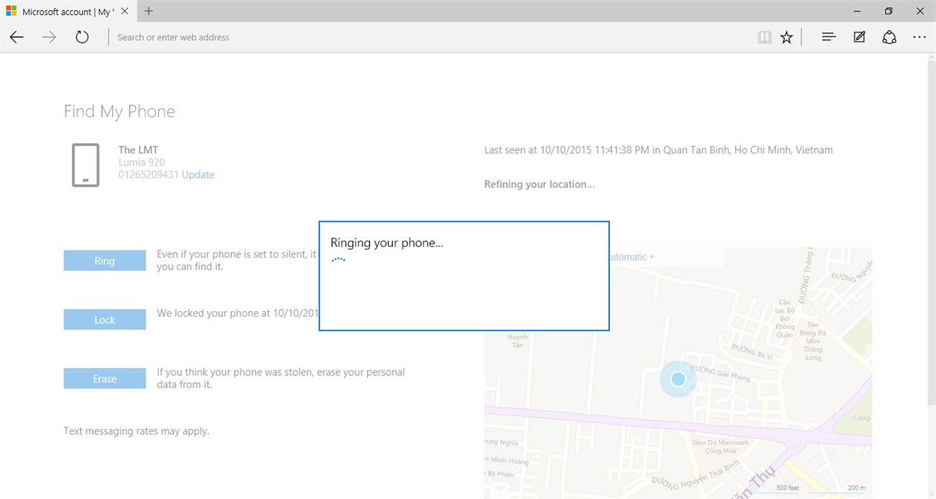Click the Ring button
This screenshot has width=936, height=499.
point(104,261)
